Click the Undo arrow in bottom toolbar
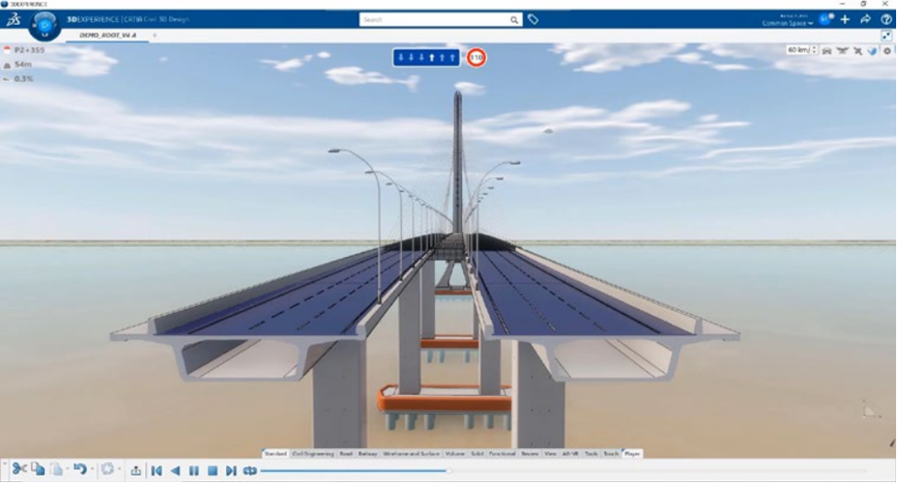 tap(79, 469)
